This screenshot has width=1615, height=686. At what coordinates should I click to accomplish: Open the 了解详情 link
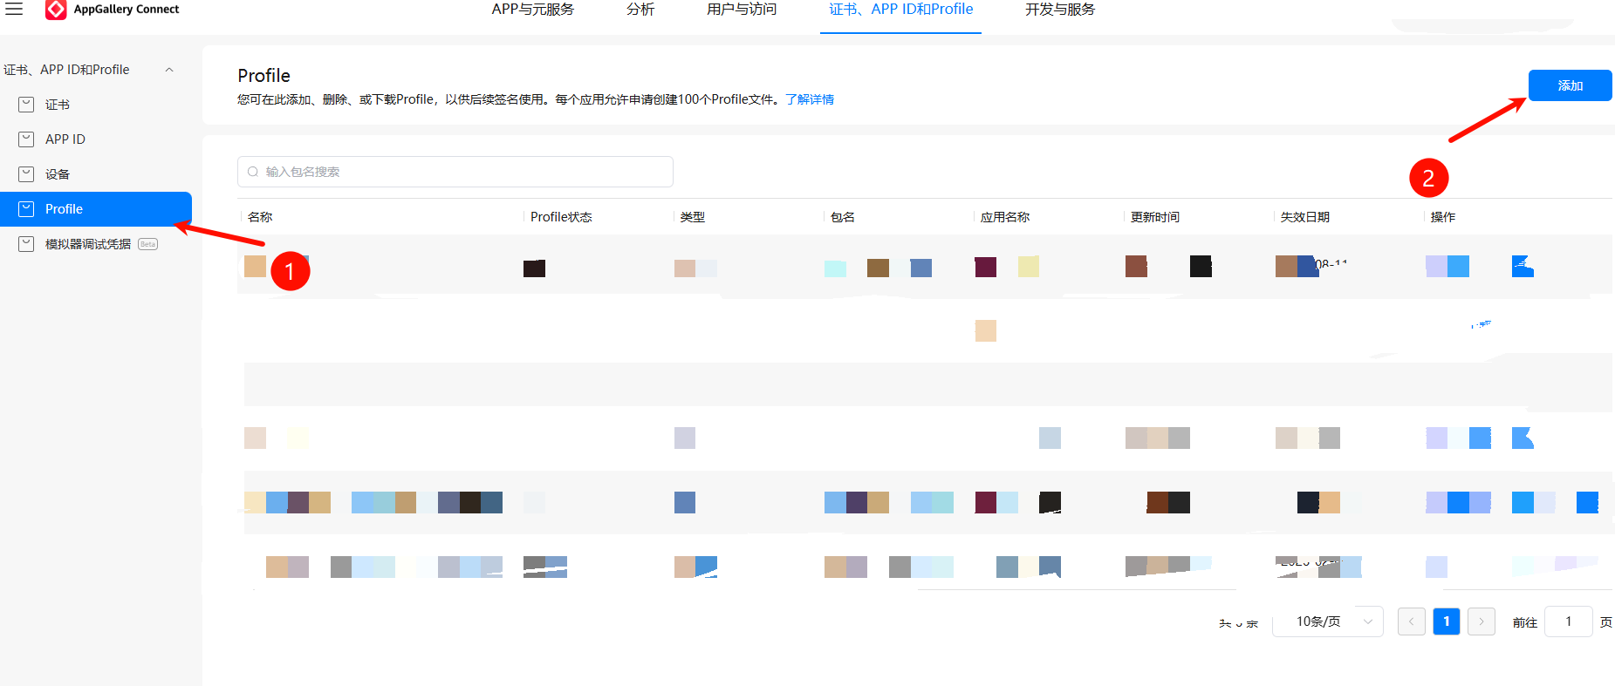(809, 99)
